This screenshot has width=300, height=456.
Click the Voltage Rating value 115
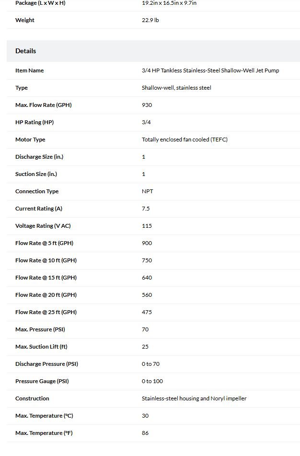click(147, 226)
